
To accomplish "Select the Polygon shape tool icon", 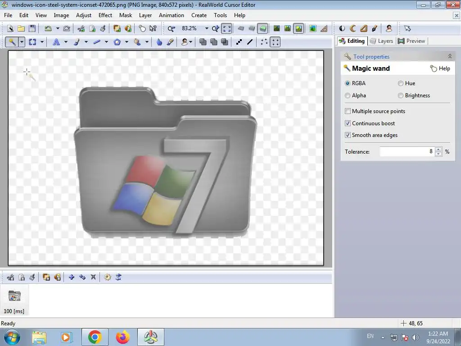I will 117,42.
